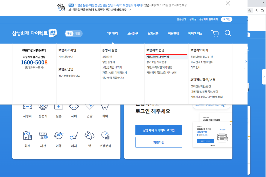
Task: Select the 실손 insurance icon
Action: pyautogui.click(x=59, y=107)
